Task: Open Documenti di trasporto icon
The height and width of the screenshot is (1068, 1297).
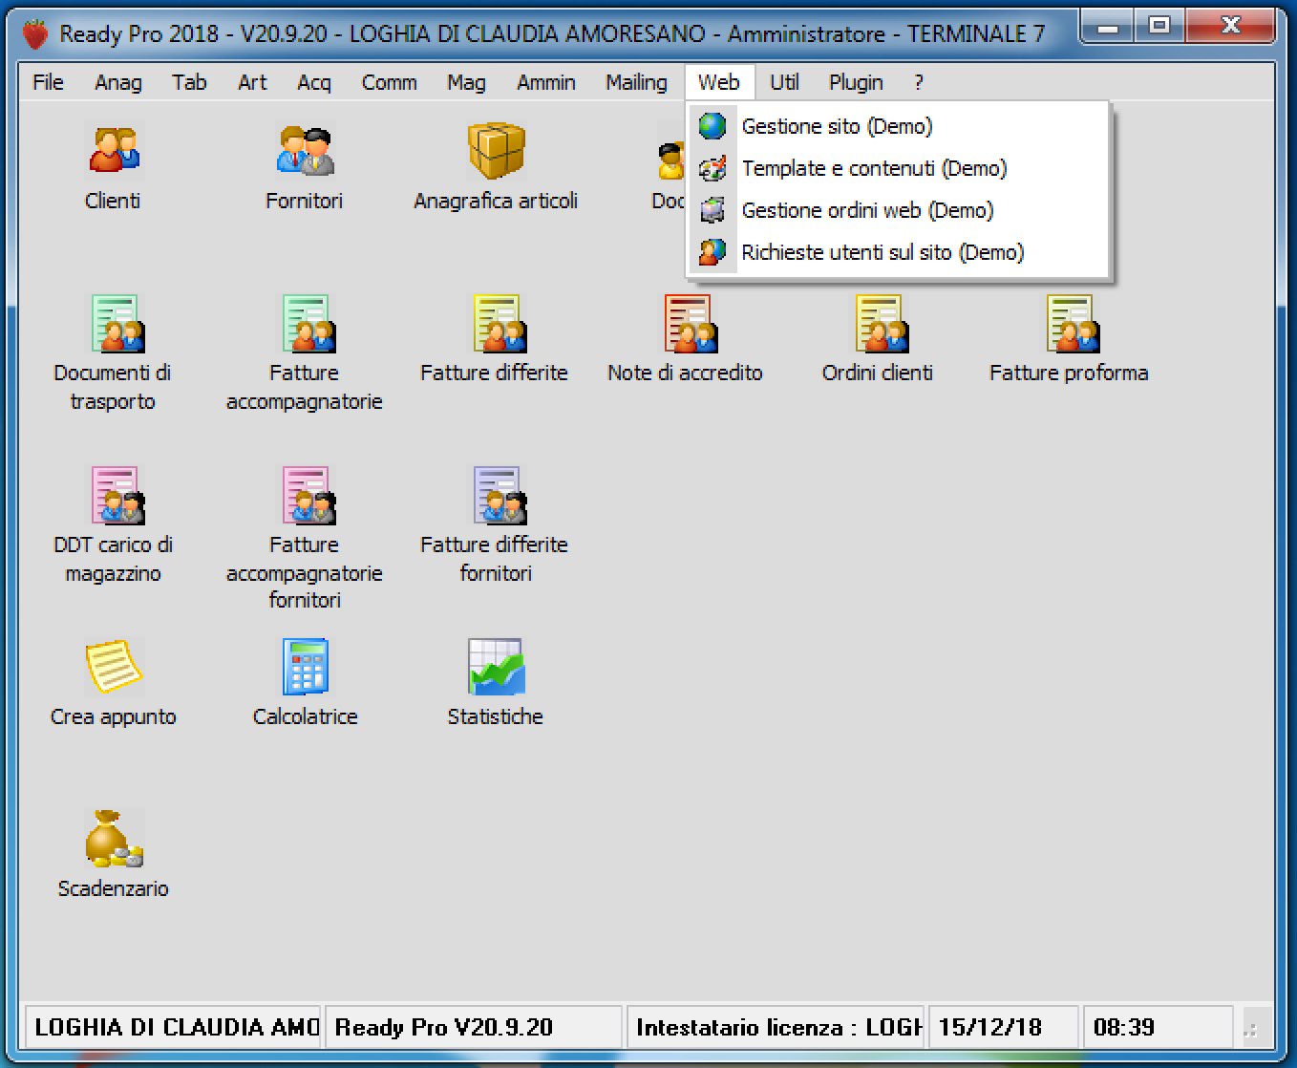Action: 116,323
